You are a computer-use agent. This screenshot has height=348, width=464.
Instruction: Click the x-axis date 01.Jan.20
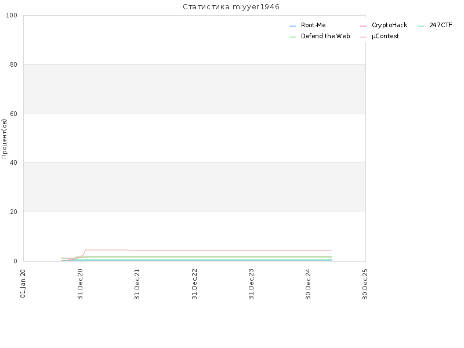(23, 283)
